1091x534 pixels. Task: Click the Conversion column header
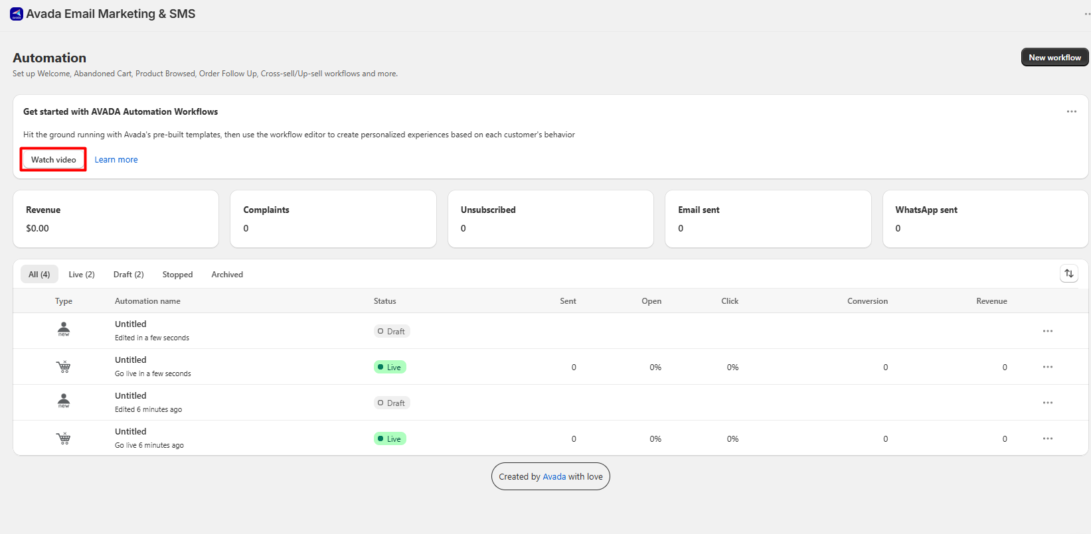(867, 300)
